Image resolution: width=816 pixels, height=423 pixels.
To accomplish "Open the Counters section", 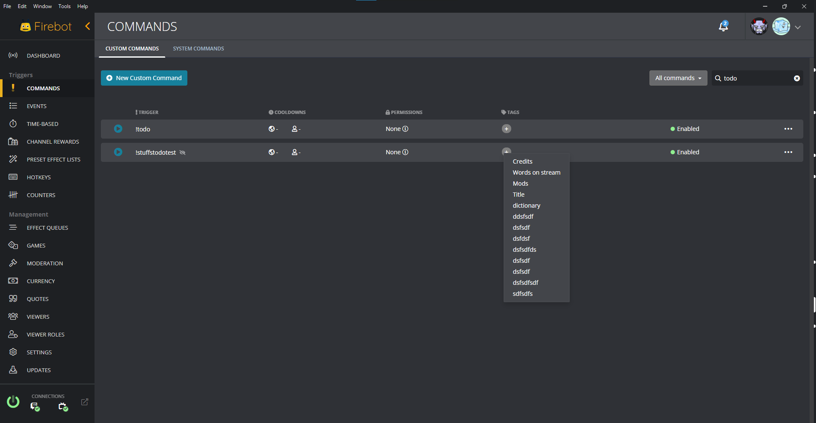I will pos(41,195).
